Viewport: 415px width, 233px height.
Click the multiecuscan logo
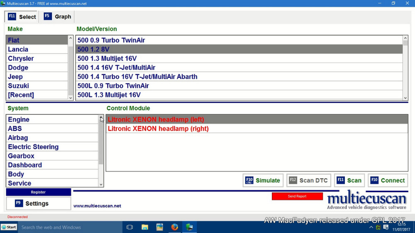366,201
